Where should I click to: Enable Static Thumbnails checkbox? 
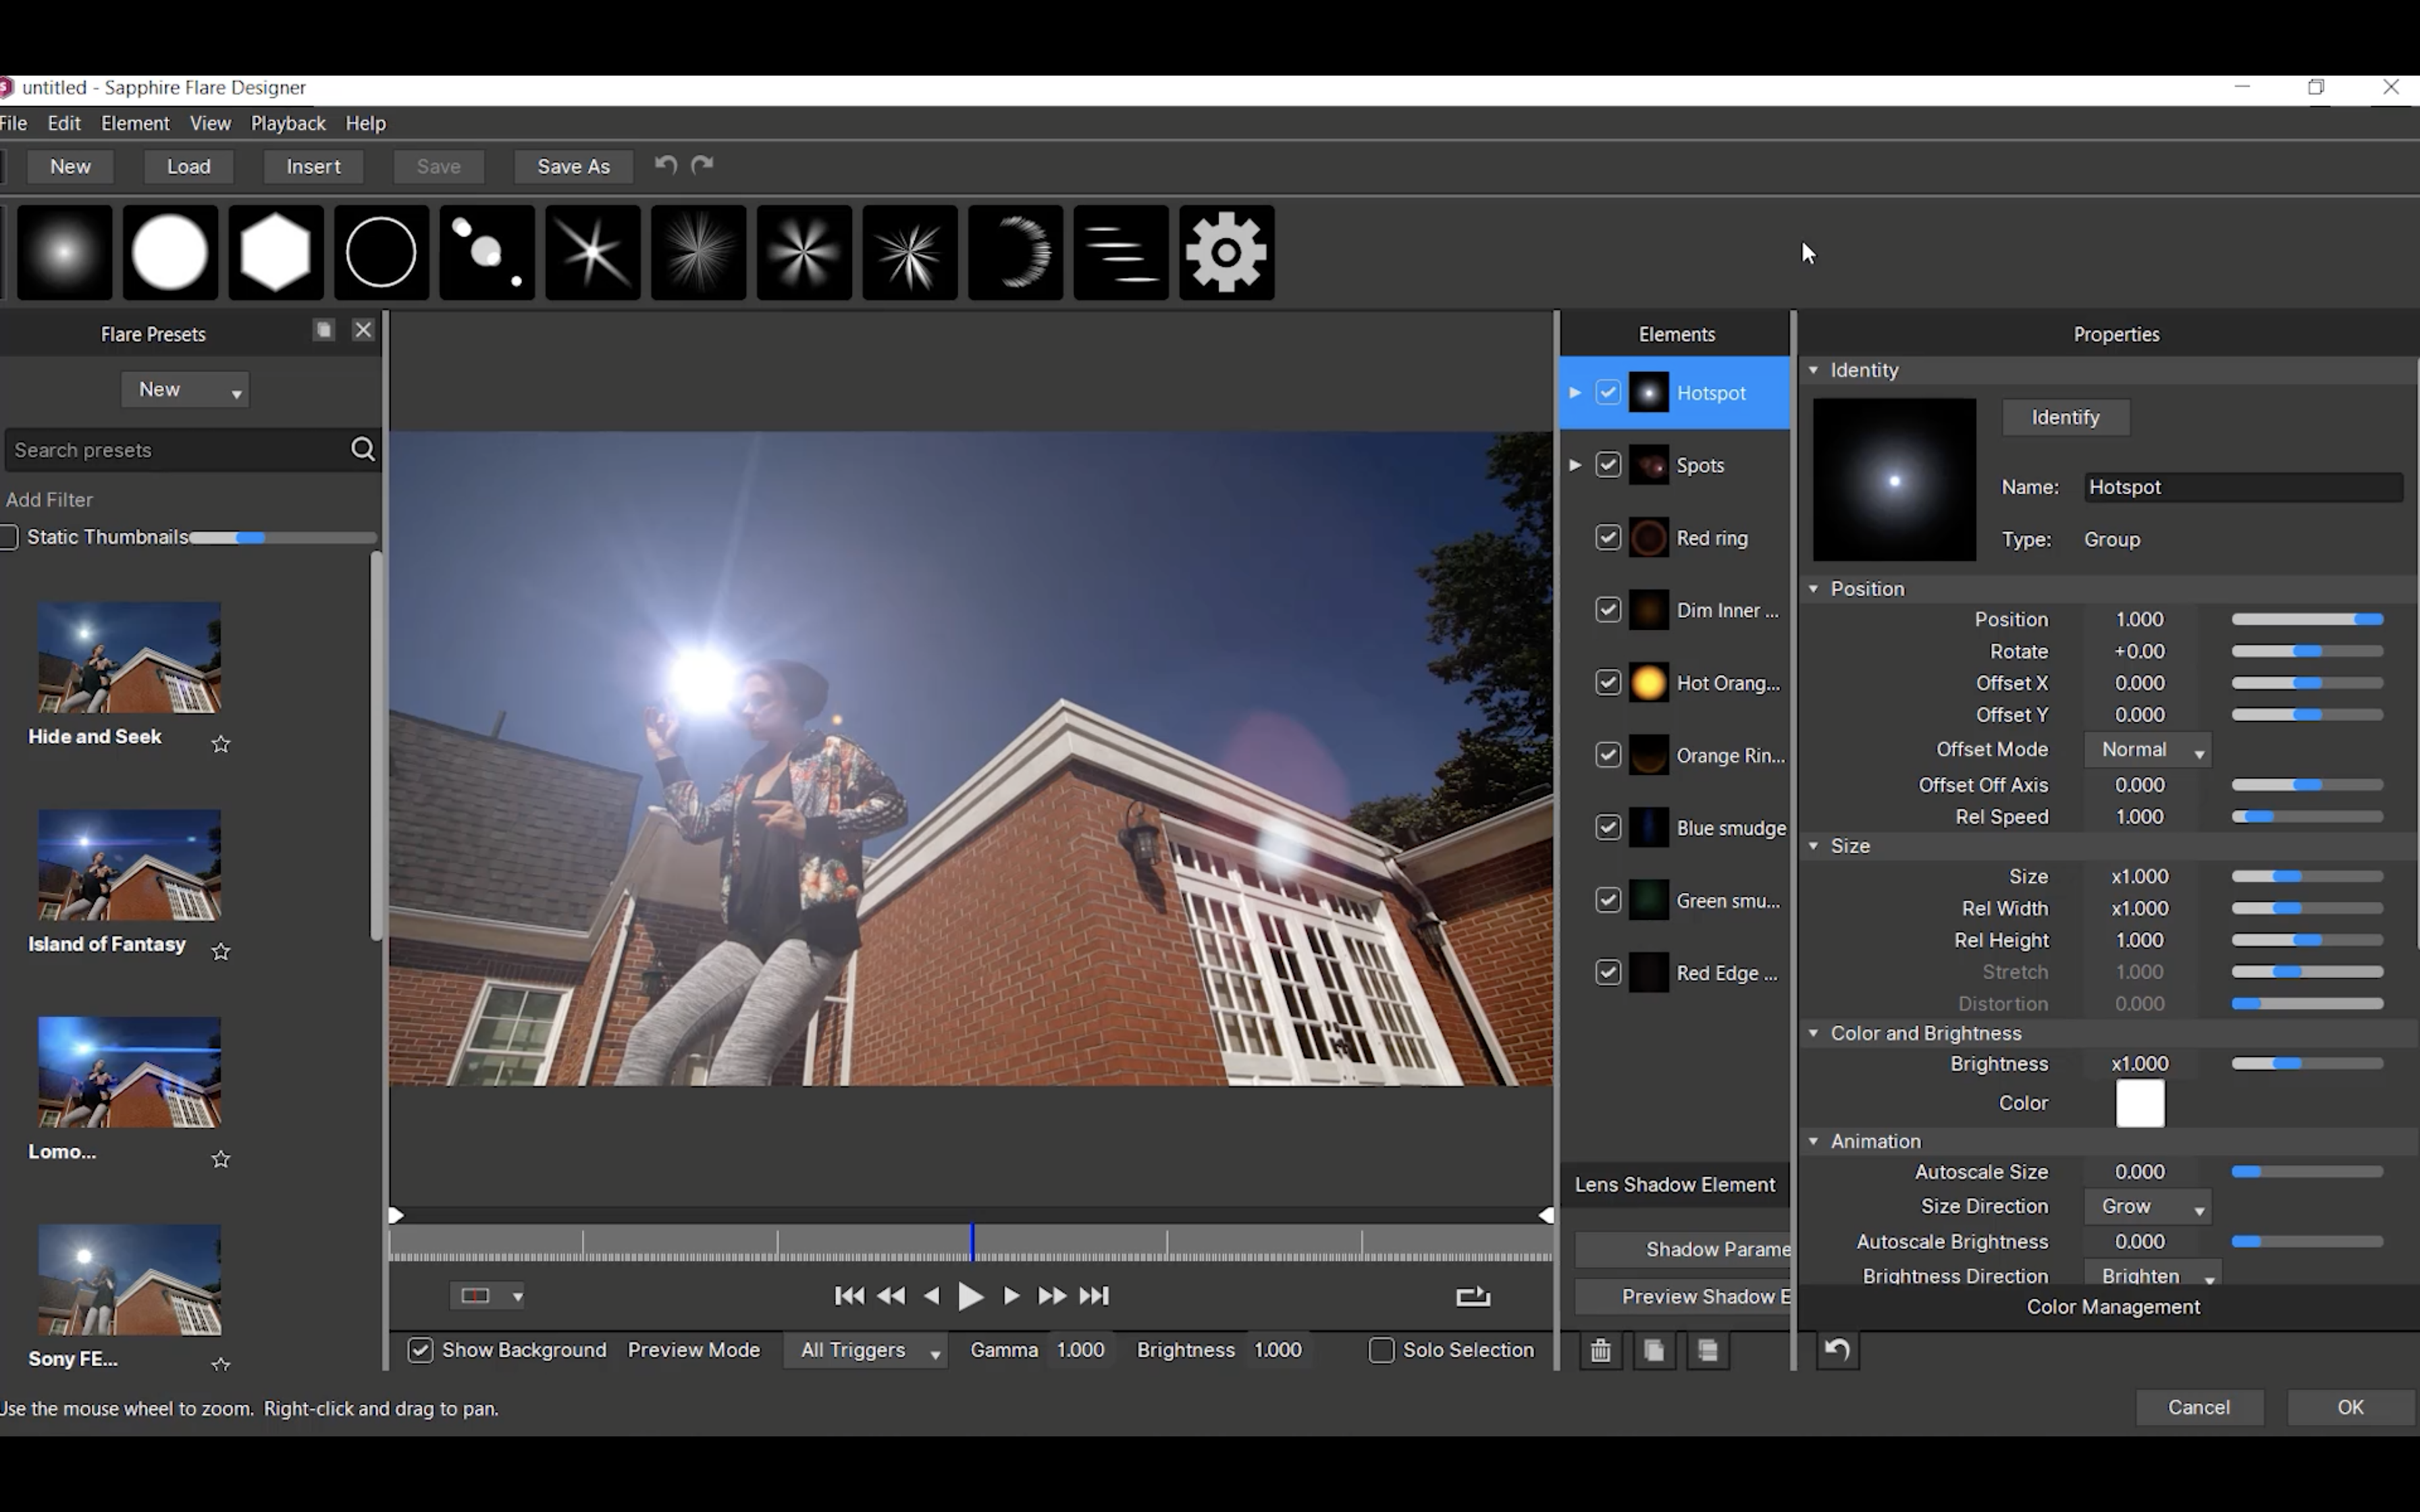[x=8, y=537]
